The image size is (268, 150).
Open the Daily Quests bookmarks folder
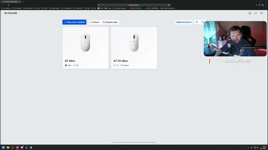coord(28,8)
